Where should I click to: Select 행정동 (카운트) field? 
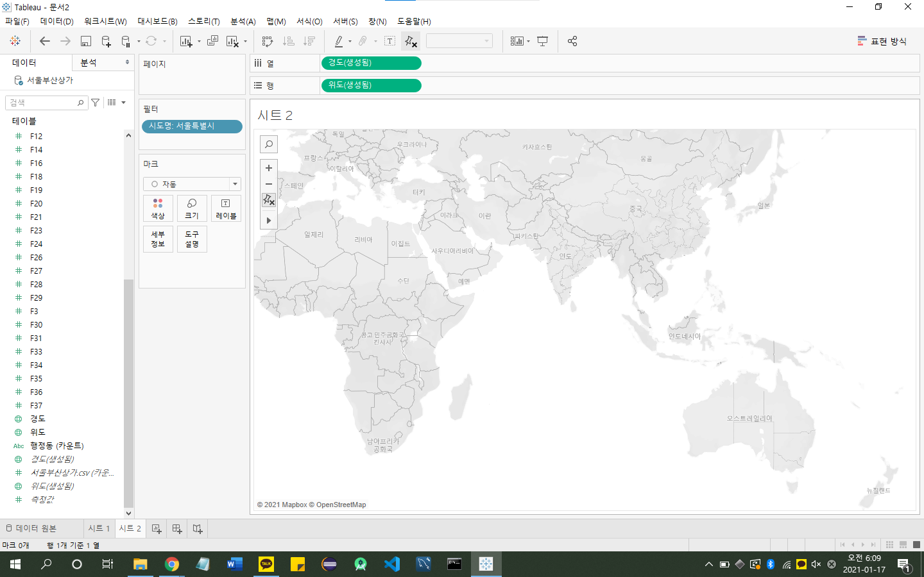56,446
